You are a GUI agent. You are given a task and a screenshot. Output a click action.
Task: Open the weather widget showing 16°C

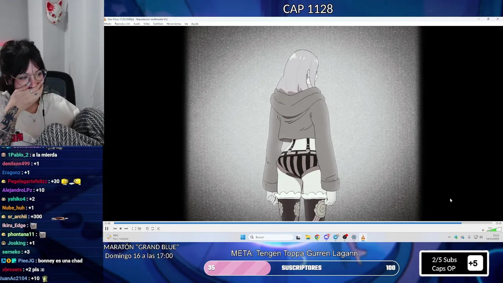(x=118, y=237)
